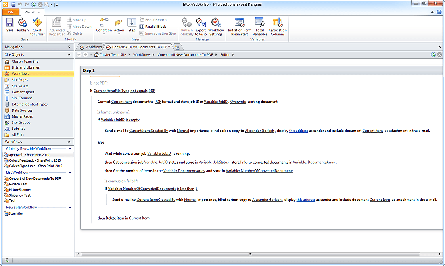Viewport: 445px width, 266px height.
Task: Open Initiation Form Parameters
Action: coord(240,27)
